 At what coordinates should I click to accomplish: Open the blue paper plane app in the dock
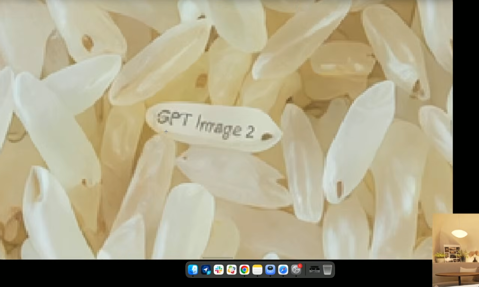point(206,269)
